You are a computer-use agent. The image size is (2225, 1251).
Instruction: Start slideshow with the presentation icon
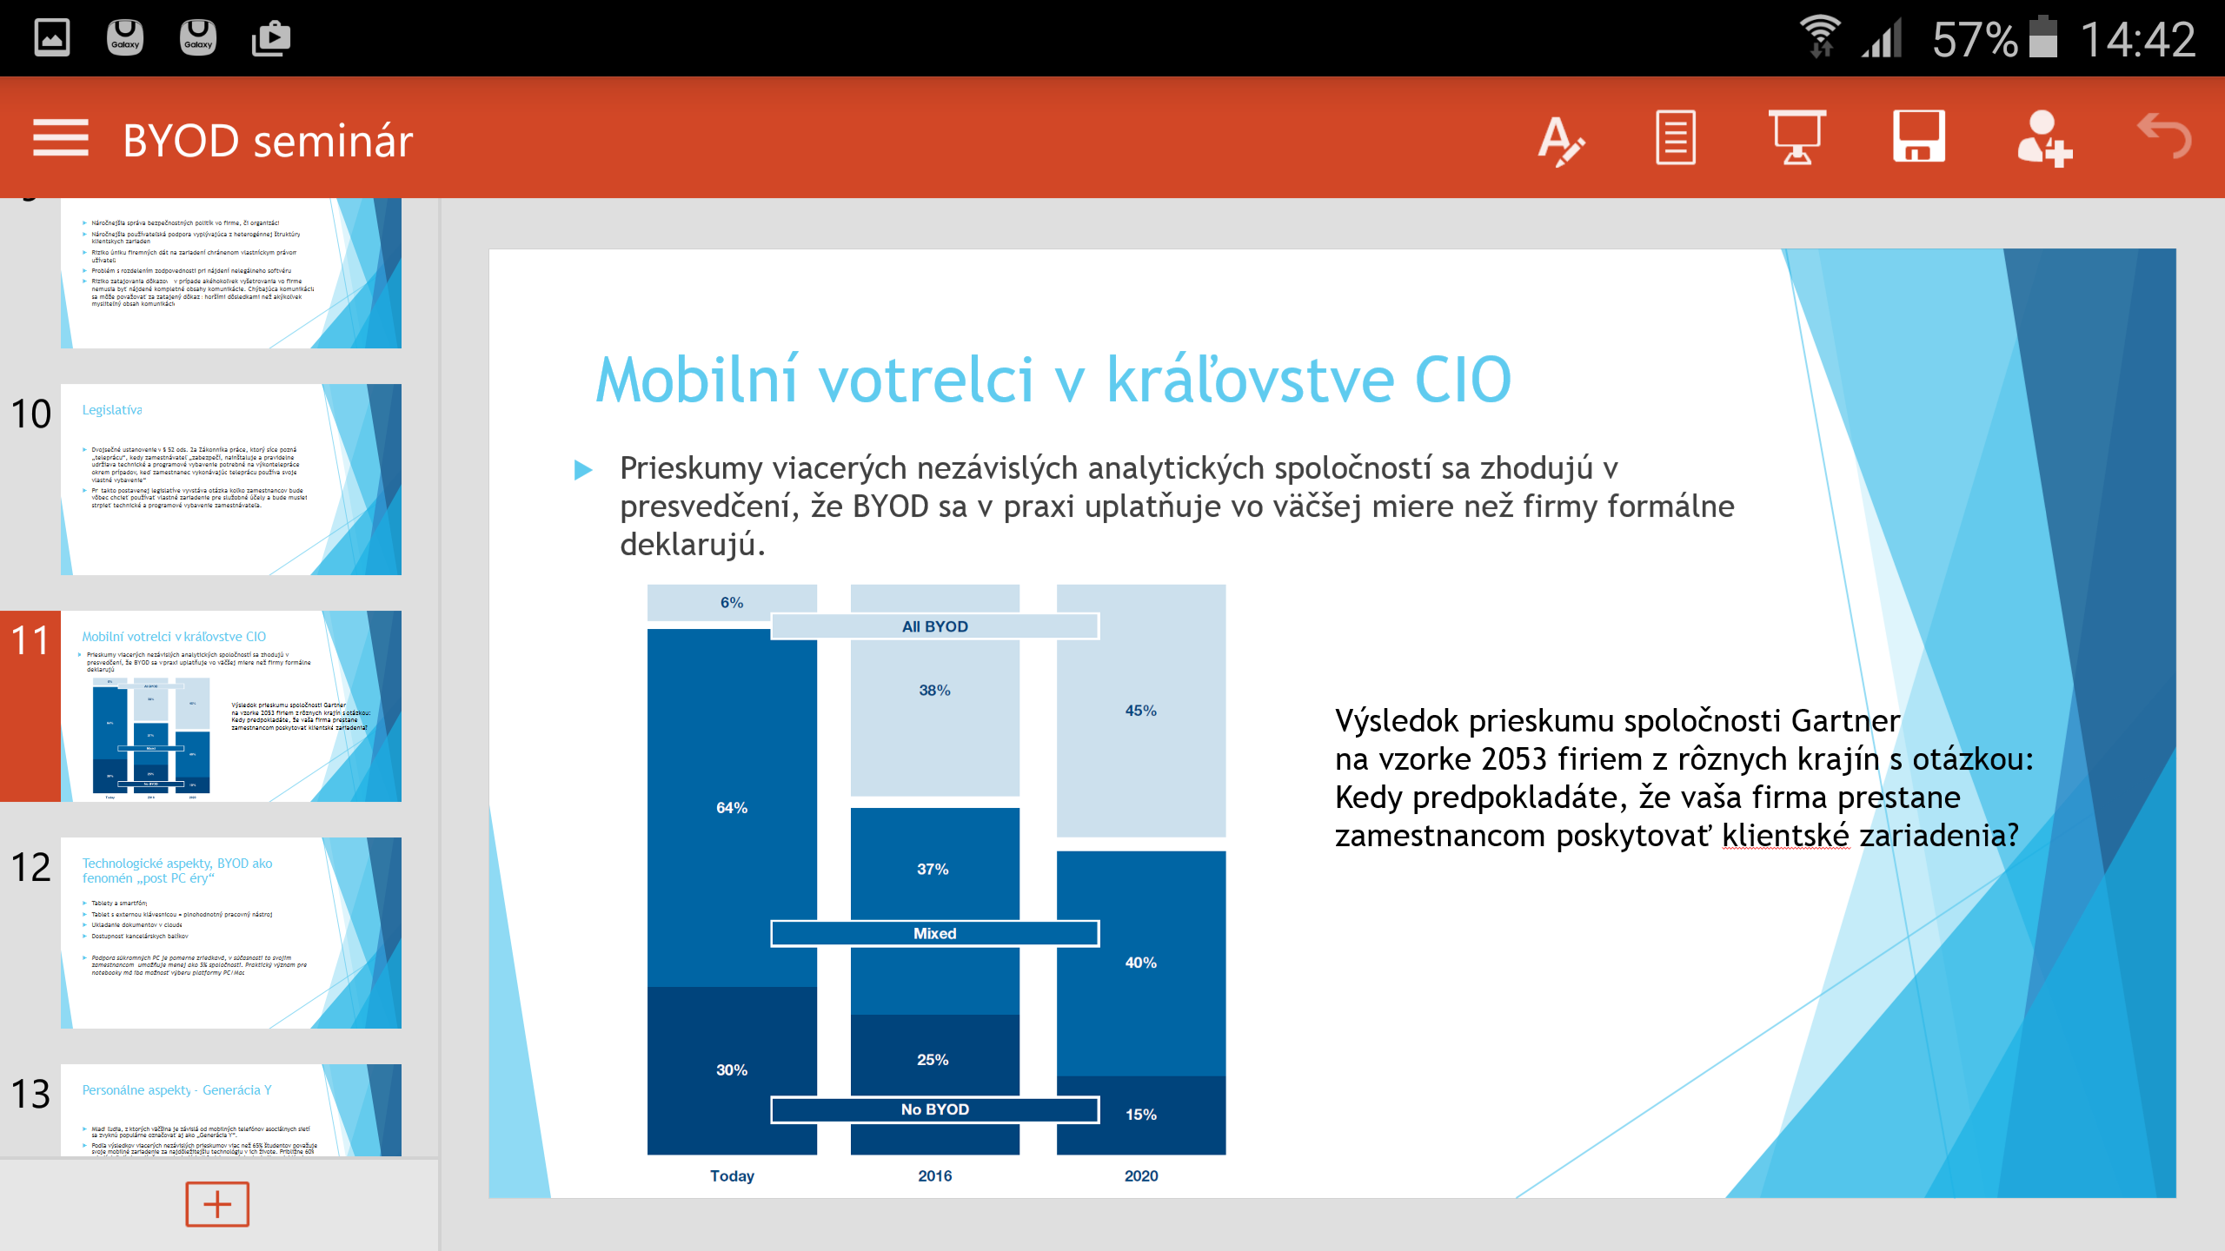pyautogui.click(x=1797, y=138)
